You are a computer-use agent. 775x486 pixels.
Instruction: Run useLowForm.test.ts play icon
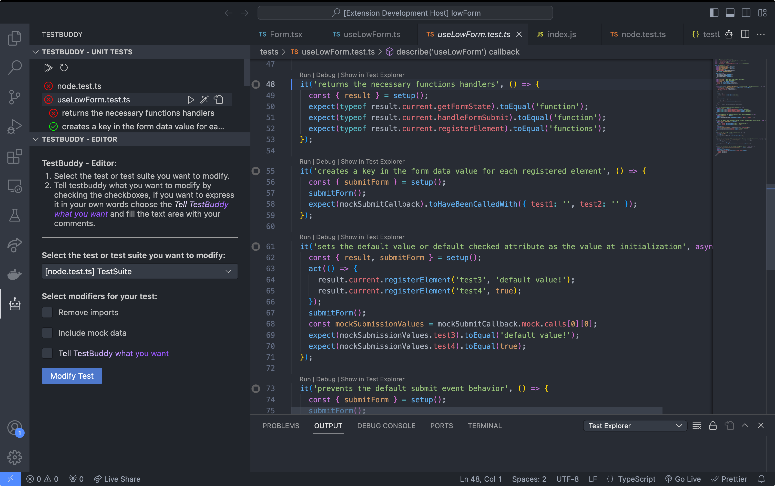tap(191, 100)
